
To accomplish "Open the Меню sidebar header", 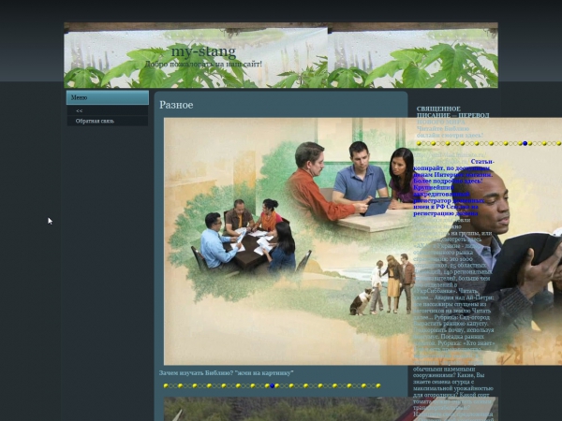I will point(108,97).
